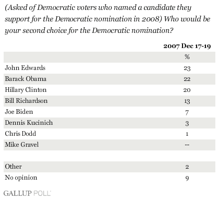
Task: Select the value 9 for No opinion
Action: pos(187,178)
